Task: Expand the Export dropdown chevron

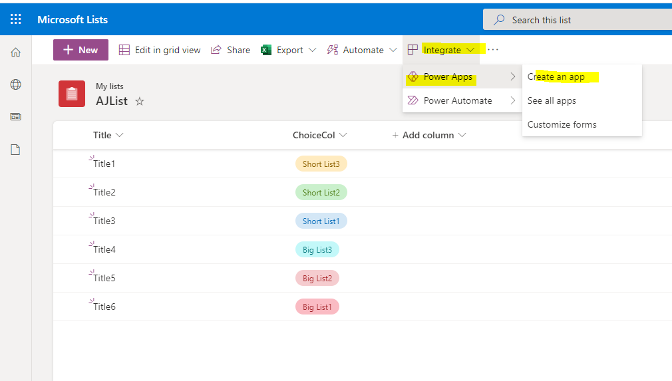Action: 313,50
